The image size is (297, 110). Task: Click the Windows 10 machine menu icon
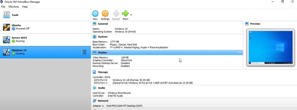(84, 52)
